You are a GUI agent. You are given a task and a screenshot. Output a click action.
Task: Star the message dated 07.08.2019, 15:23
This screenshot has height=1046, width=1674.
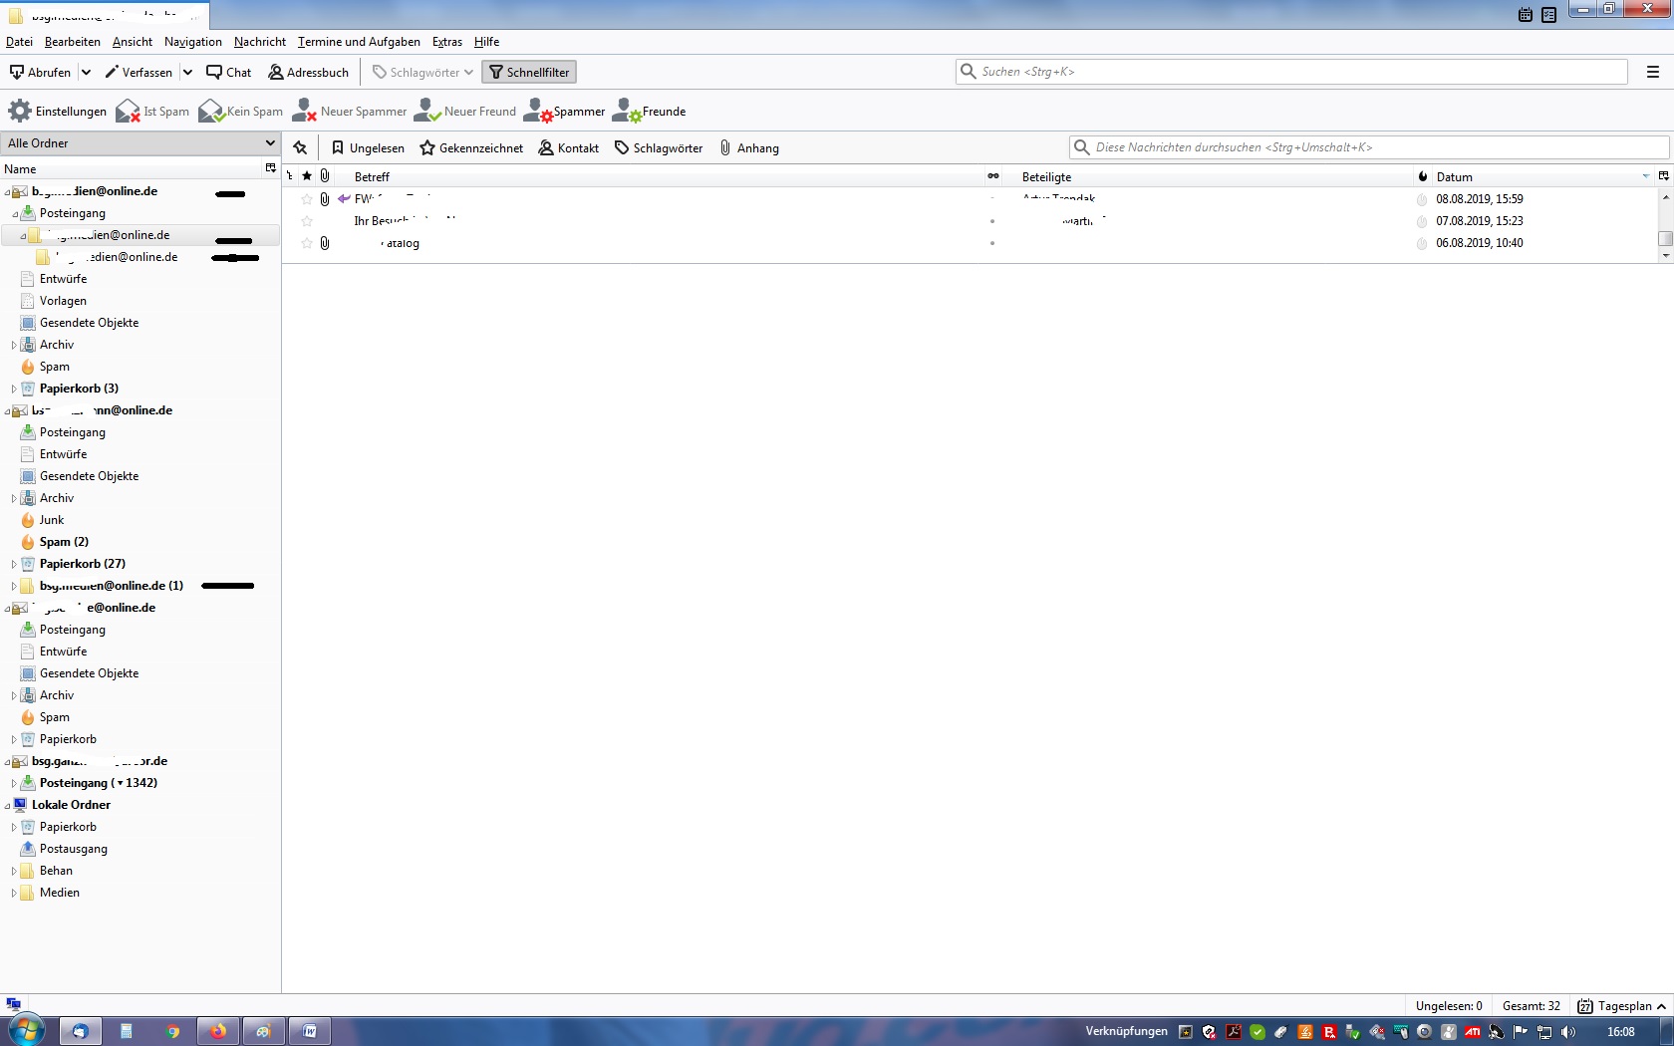307,221
